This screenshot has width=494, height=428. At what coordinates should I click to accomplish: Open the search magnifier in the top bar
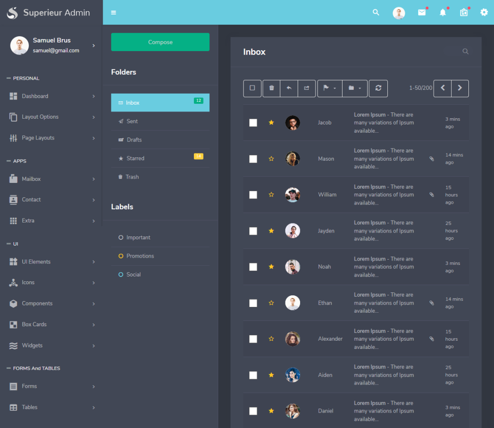(x=376, y=13)
